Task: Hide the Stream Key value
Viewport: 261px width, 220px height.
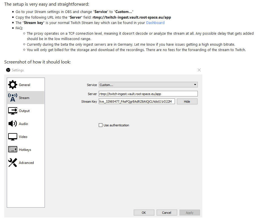Action: [x=187, y=101]
